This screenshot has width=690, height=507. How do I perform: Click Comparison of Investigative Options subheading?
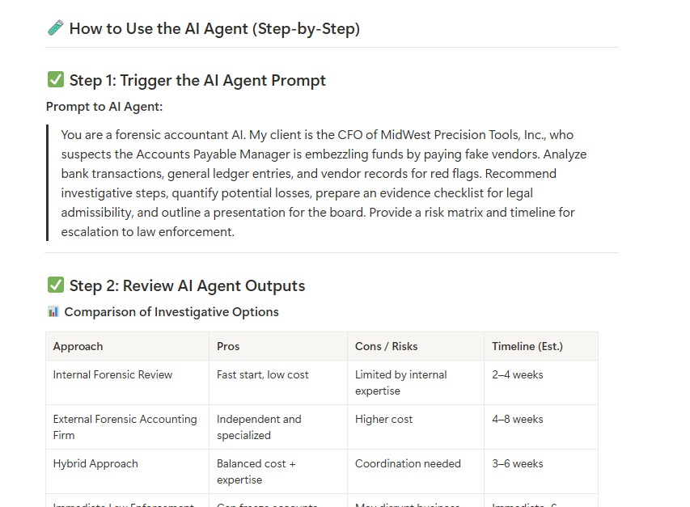[171, 312]
